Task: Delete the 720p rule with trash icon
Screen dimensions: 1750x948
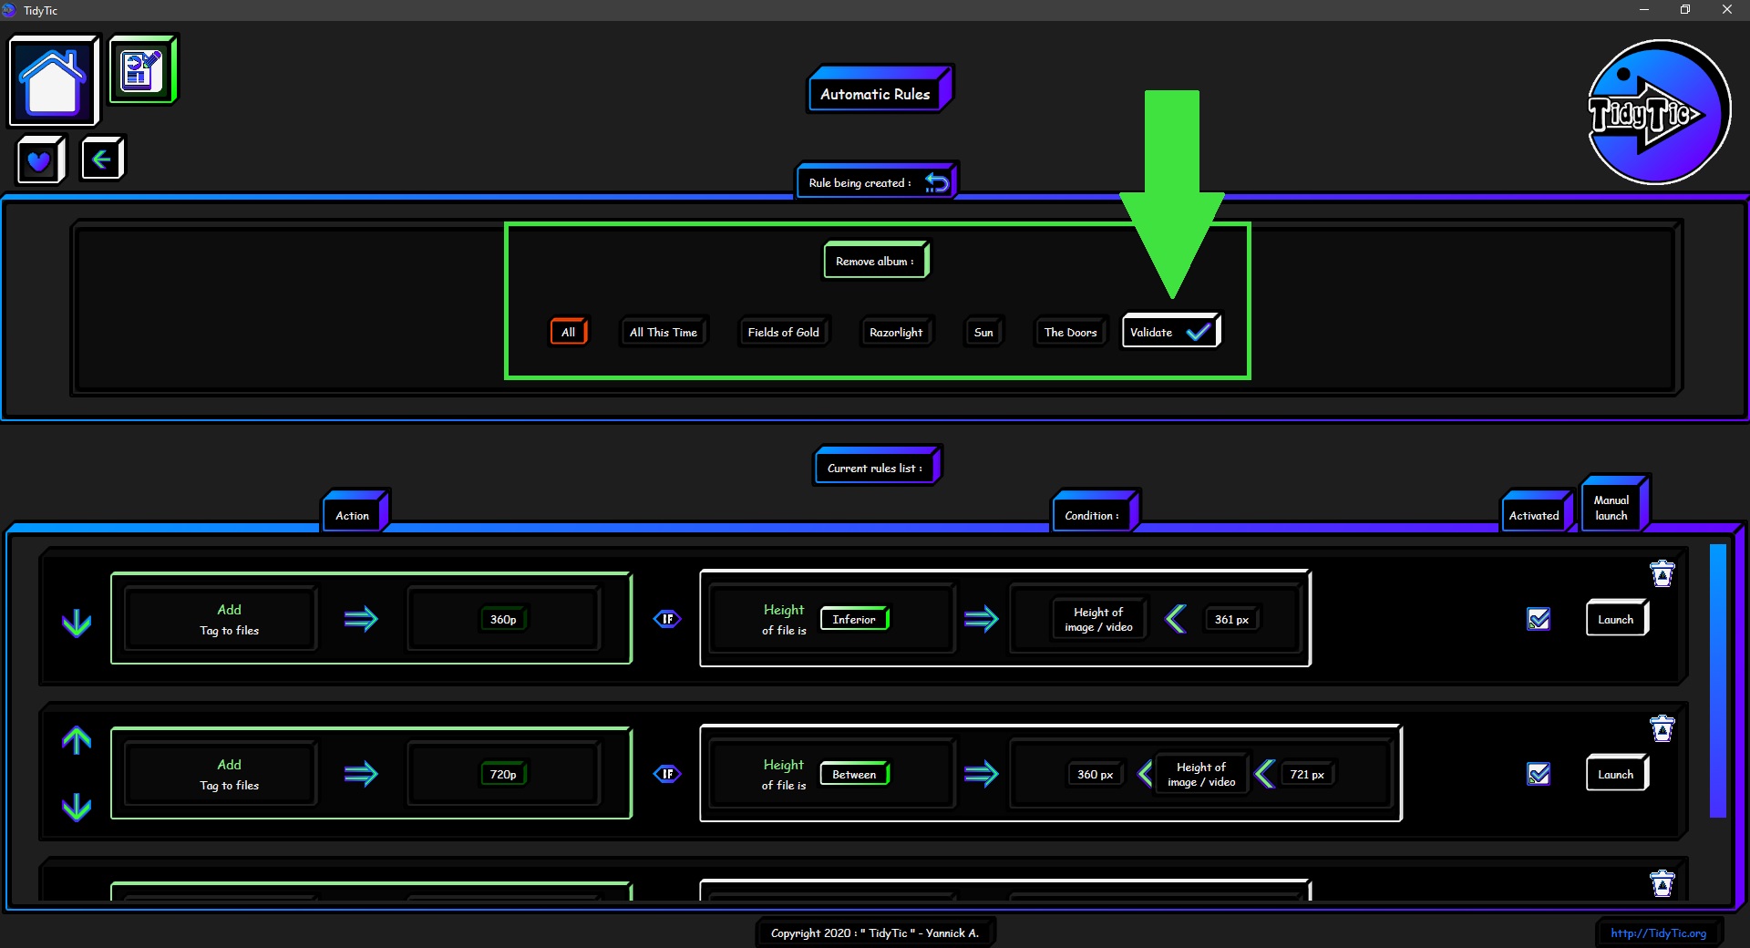Action: pos(1662,728)
